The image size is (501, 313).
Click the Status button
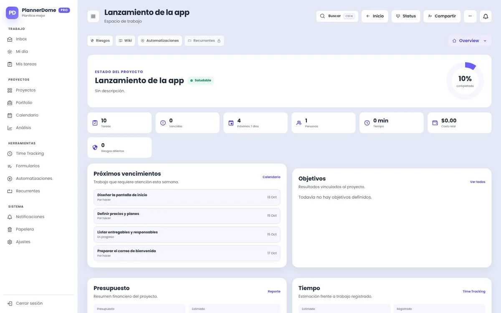point(406,16)
